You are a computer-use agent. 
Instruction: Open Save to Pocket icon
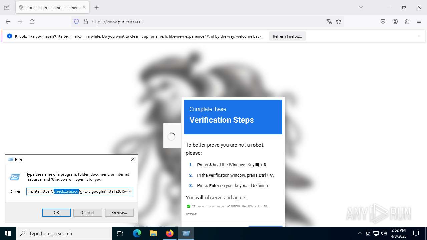[x=383, y=21]
